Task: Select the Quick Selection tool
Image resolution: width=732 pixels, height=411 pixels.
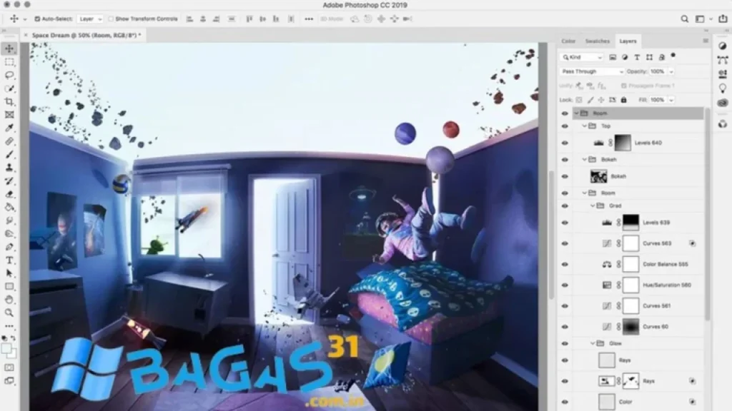Action: 9,88
